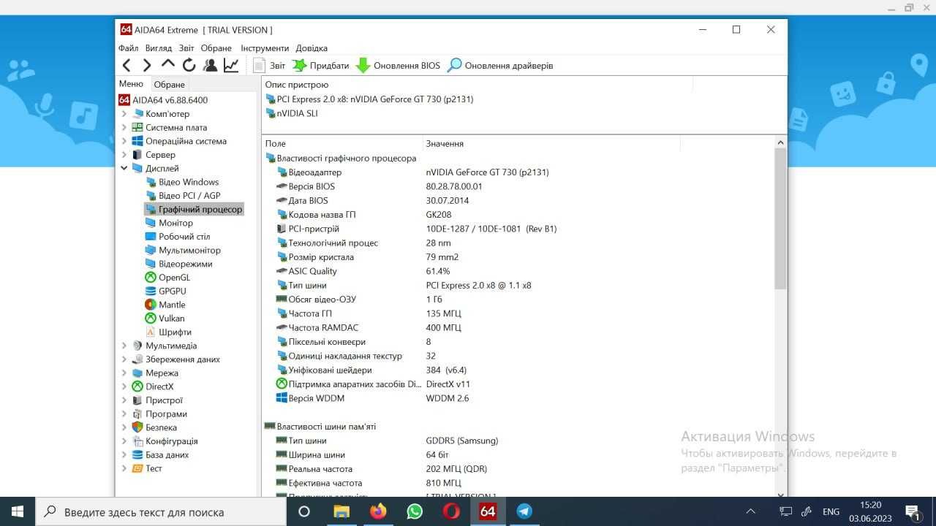This screenshot has height=526, width=936.
Task: Open Оновлення BIOS from the toolbar
Action: pyautogui.click(x=399, y=65)
